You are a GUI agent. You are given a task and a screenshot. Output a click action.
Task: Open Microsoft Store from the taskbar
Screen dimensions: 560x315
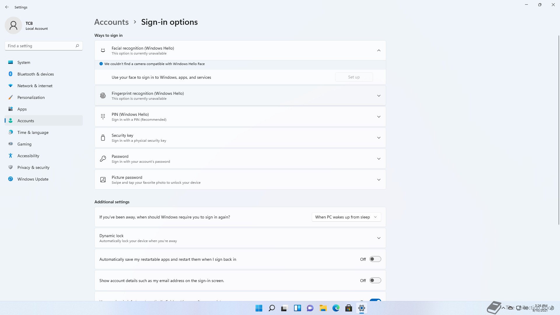point(349,308)
